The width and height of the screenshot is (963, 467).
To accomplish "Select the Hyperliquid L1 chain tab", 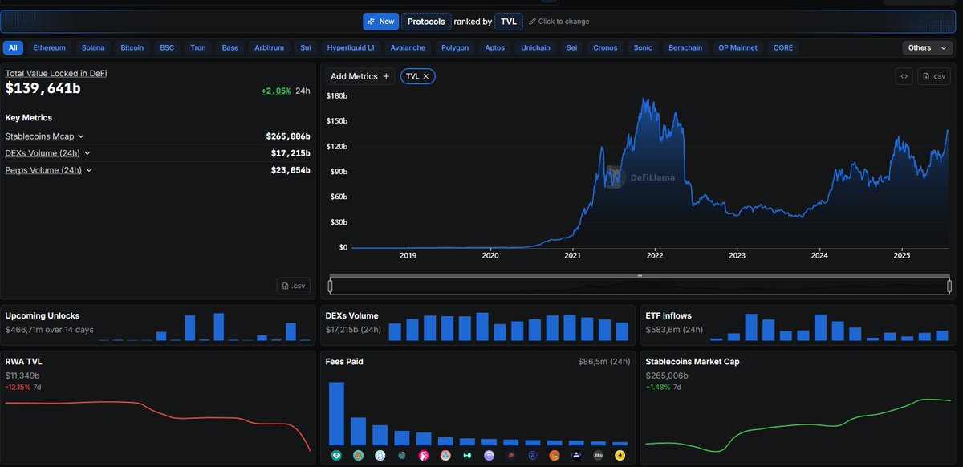I will (351, 47).
